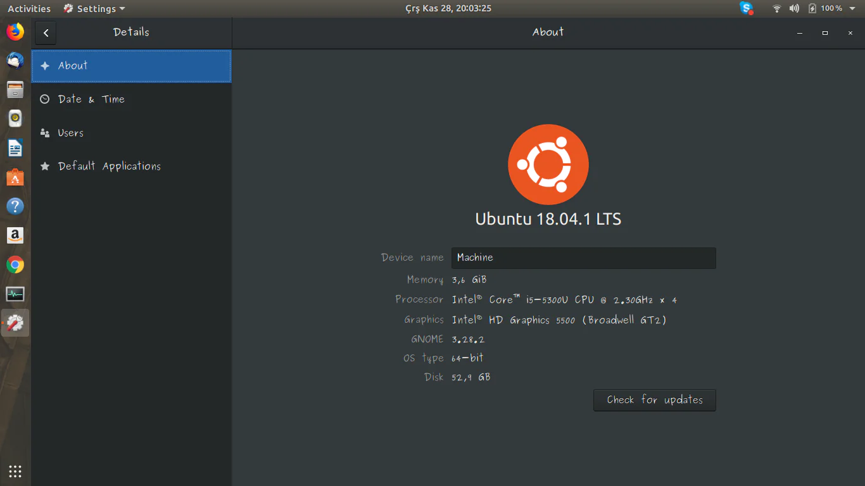Open Ubuntu Software from the dock
Viewport: 865px width, 486px height.
pos(15,177)
